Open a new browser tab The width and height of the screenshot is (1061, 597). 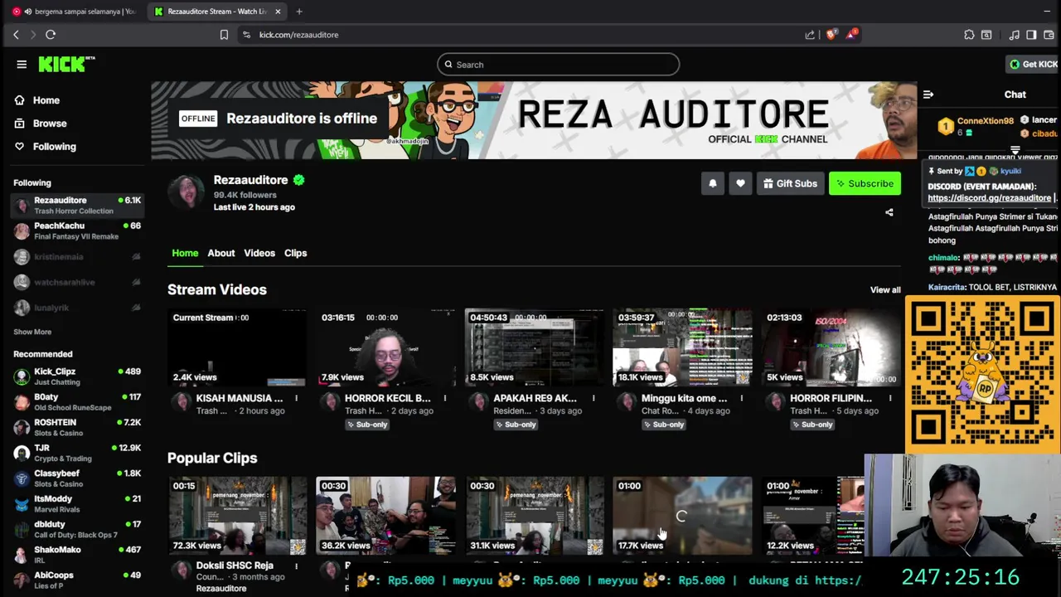[299, 12]
